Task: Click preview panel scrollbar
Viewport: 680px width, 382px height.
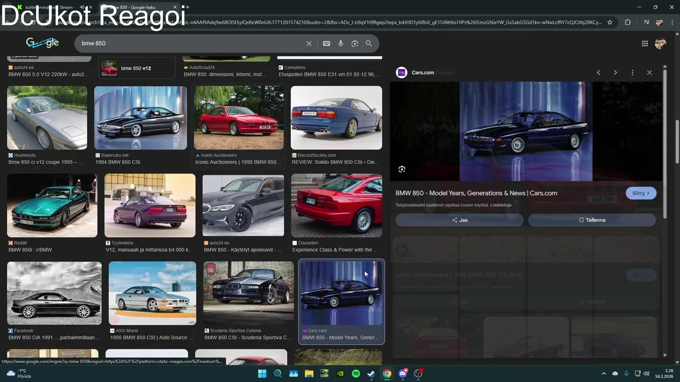Action: 665,143
